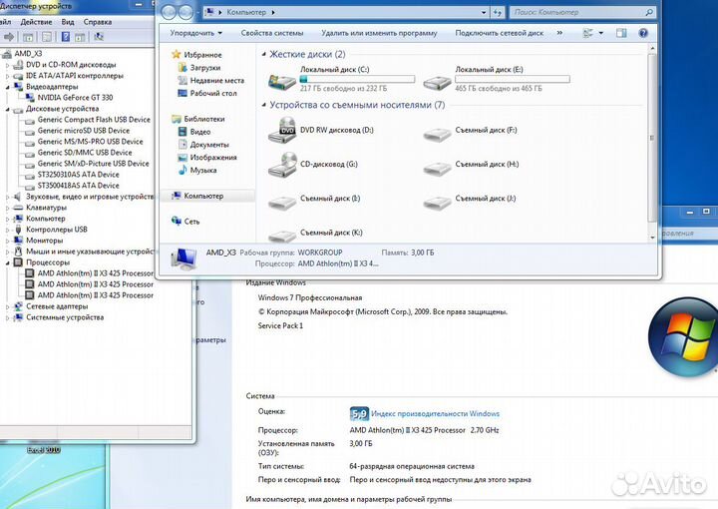Open the Упорядочить dropdown menu
This screenshot has height=509, width=718.
point(196,33)
